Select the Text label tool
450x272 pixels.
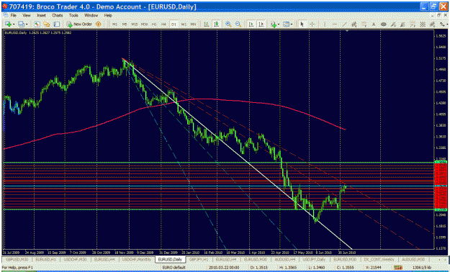pos(374,24)
